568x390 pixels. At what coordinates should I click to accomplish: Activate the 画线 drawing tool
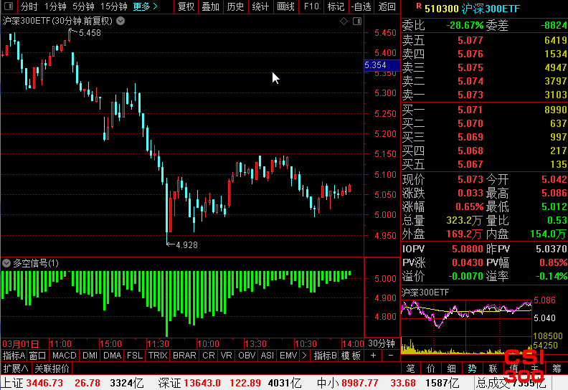(286, 6)
